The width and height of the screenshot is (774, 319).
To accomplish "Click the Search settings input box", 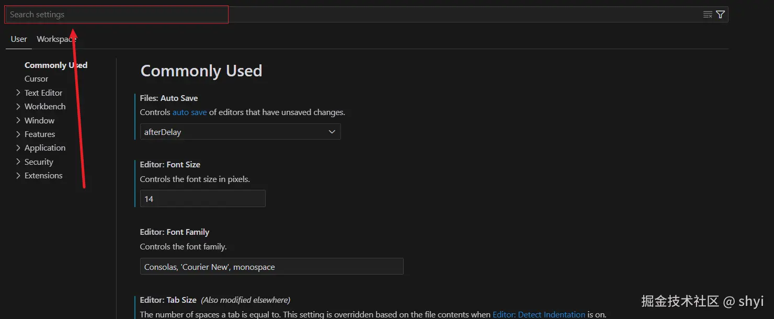I will point(117,15).
